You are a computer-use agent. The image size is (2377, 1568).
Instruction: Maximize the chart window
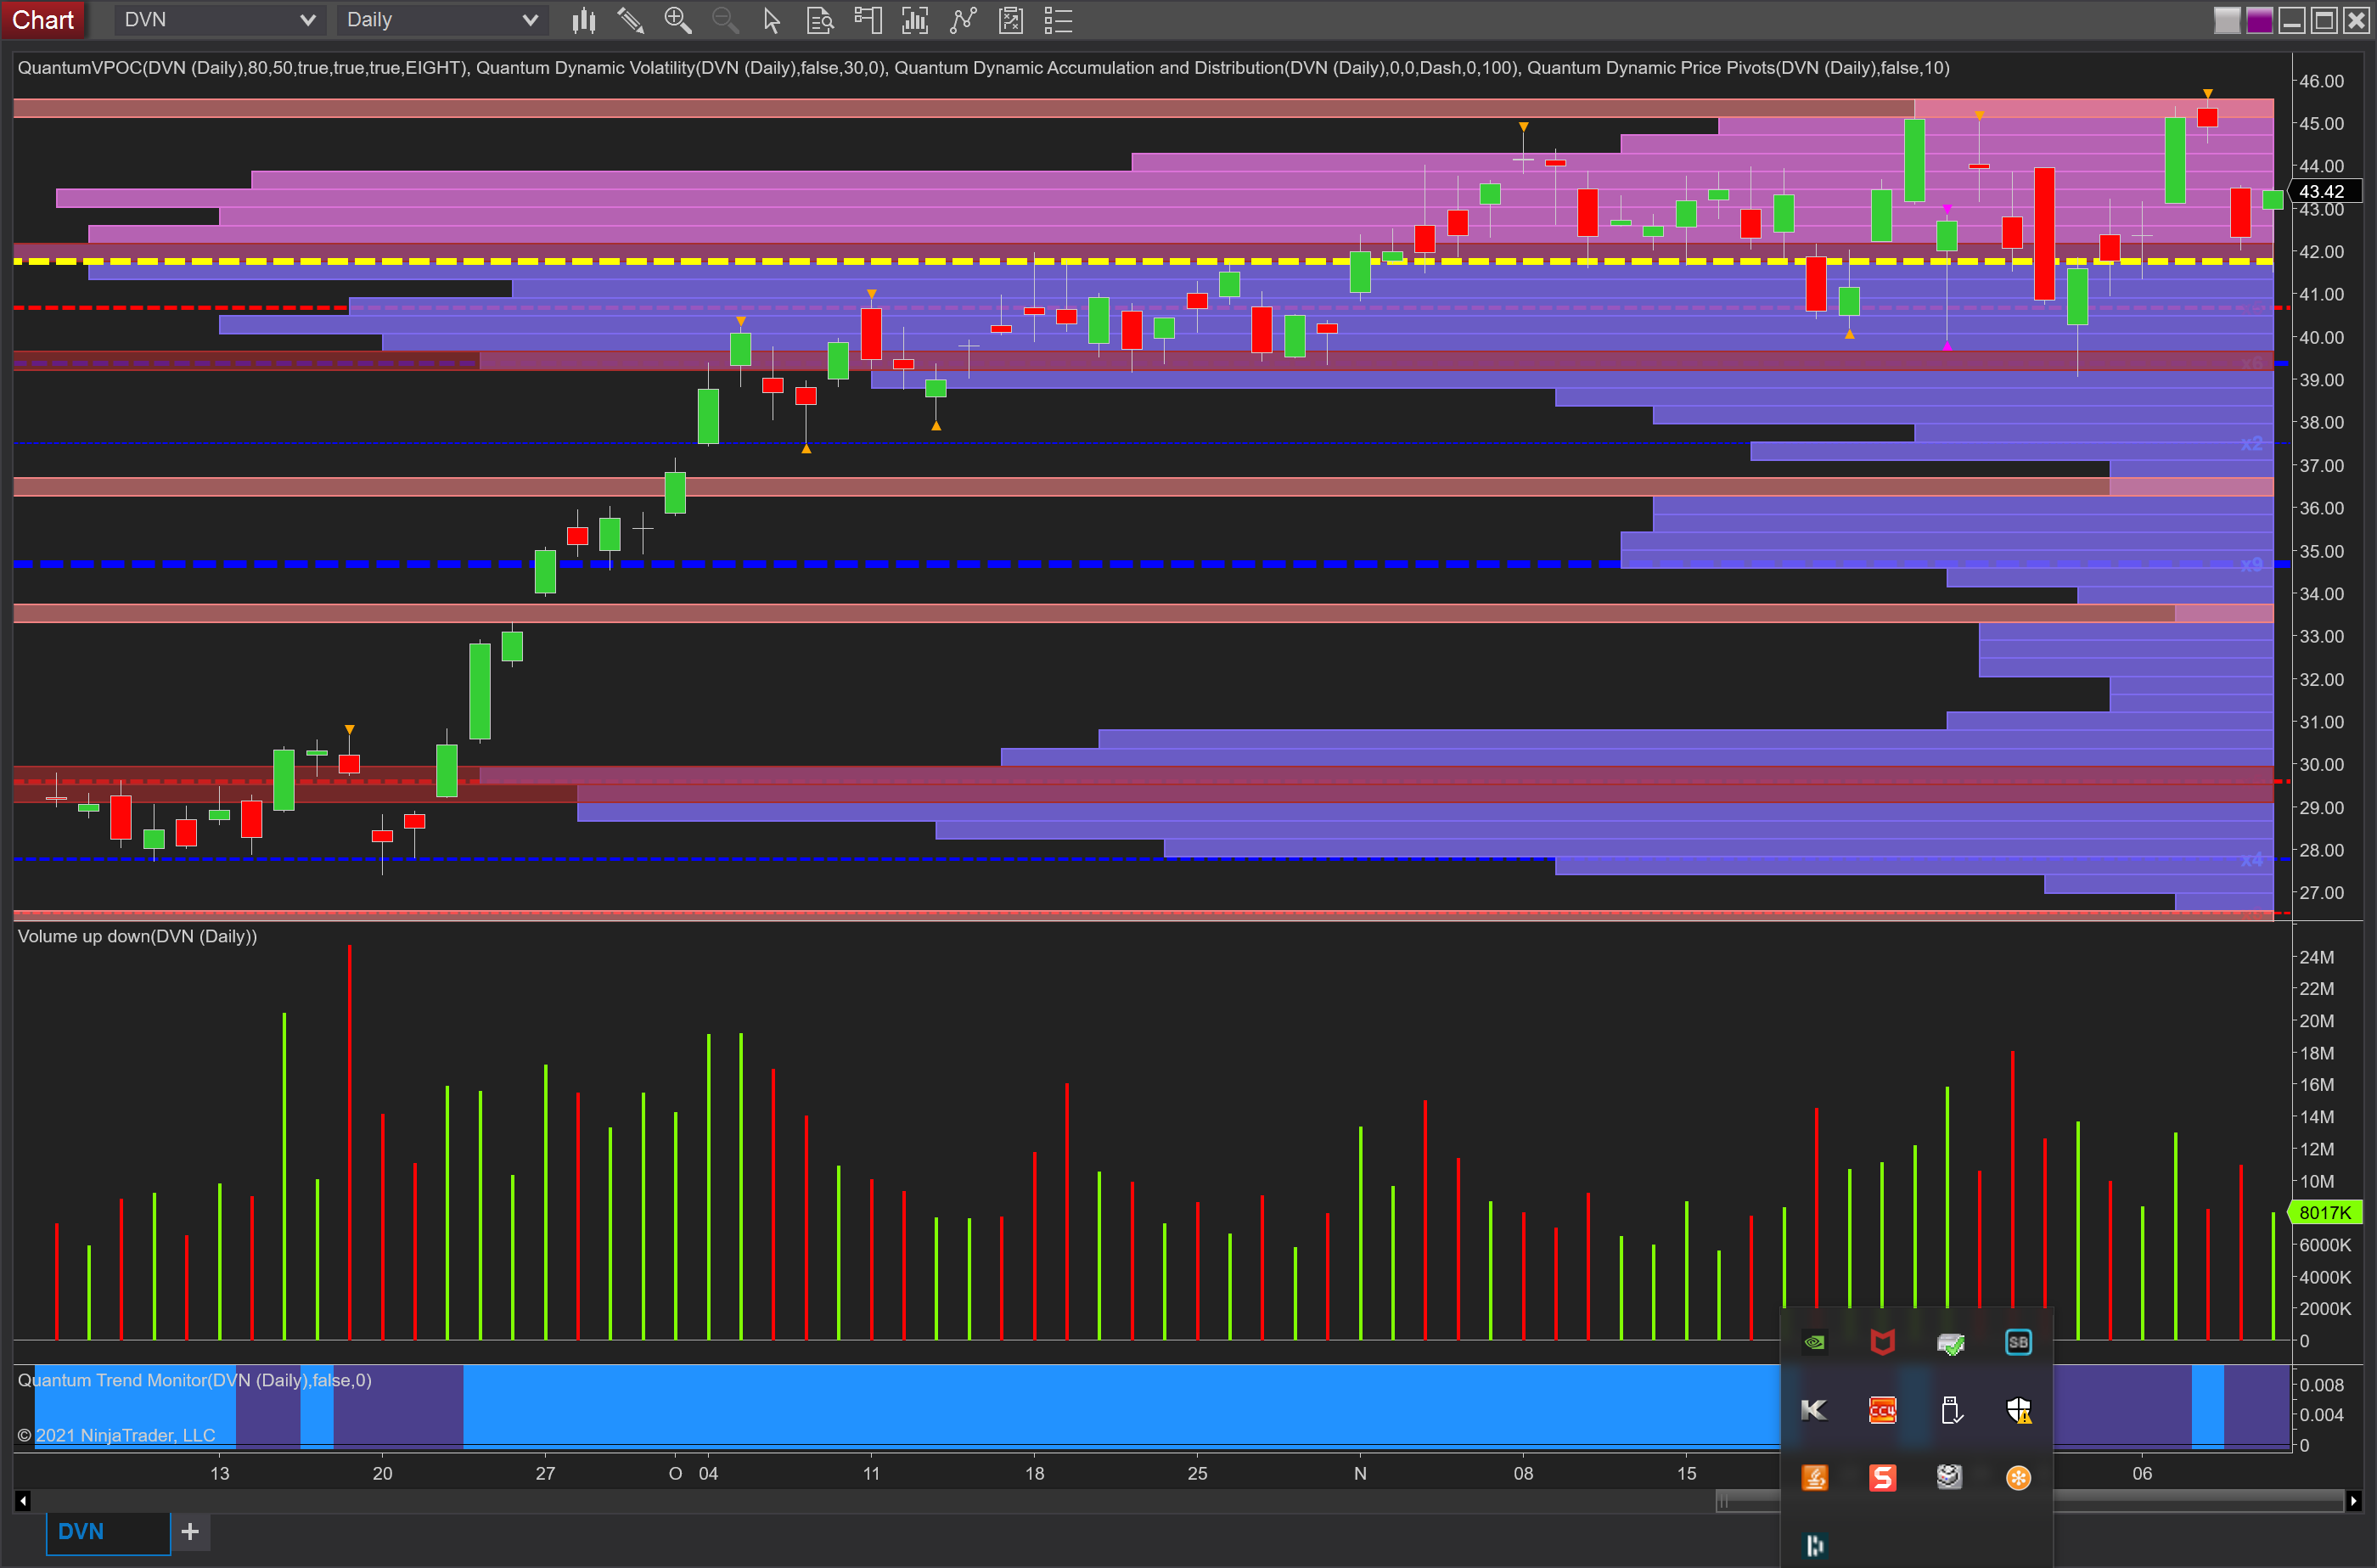click(2324, 20)
